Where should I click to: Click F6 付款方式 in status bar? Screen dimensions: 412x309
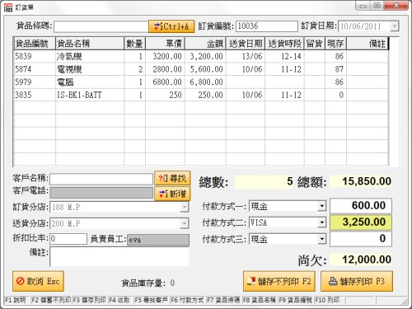click(x=187, y=300)
